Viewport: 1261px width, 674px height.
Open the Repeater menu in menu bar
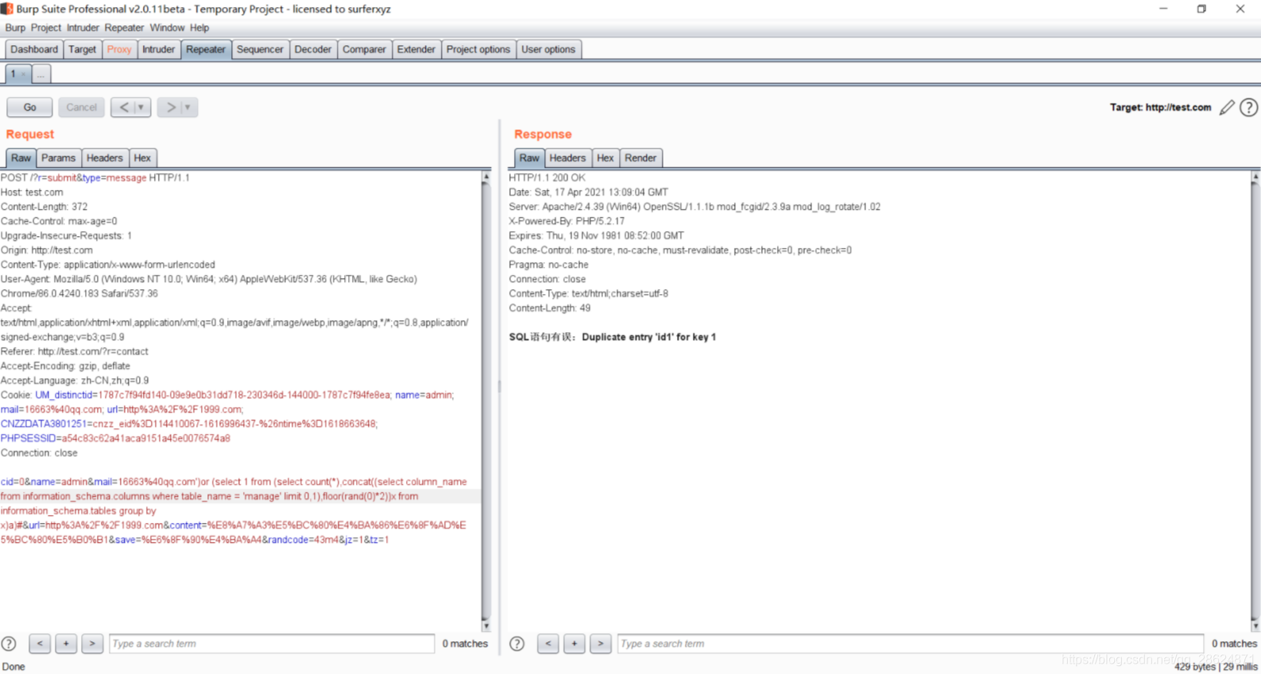pos(124,28)
